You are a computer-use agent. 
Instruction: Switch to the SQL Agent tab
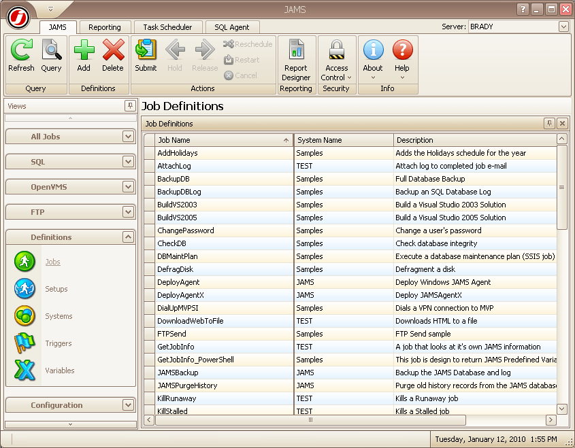pyautogui.click(x=232, y=27)
